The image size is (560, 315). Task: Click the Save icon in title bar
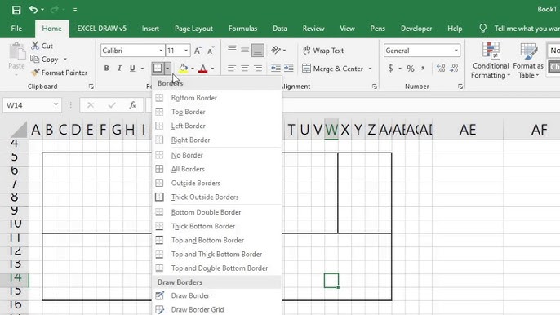coord(16,10)
